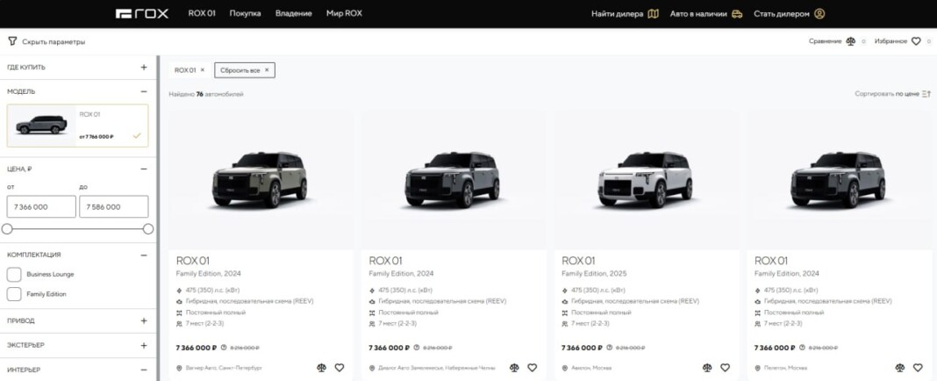This screenshot has width=937, height=381.
Task: Click the left price slider handle
Action: coord(7,229)
